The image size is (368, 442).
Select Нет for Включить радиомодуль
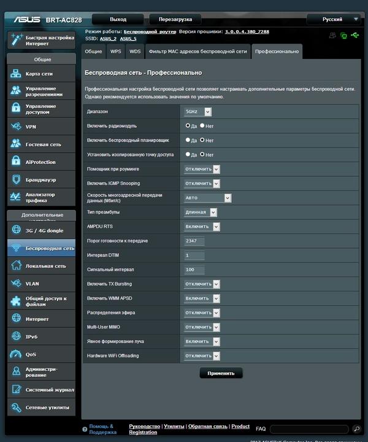202,125
